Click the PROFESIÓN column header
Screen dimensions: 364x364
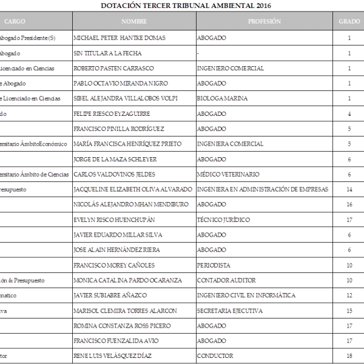(x=265, y=21)
